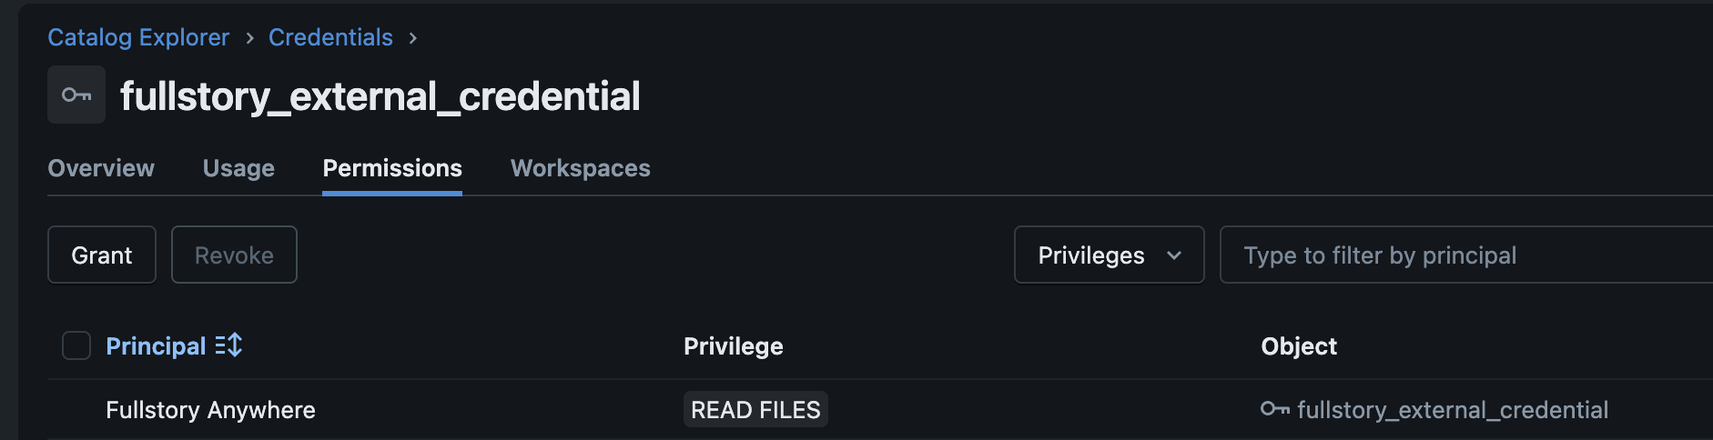Select the Permissions tab
Image resolution: width=1713 pixels, height=440 pixels.
pyautogui.click(x=392, y=168)
